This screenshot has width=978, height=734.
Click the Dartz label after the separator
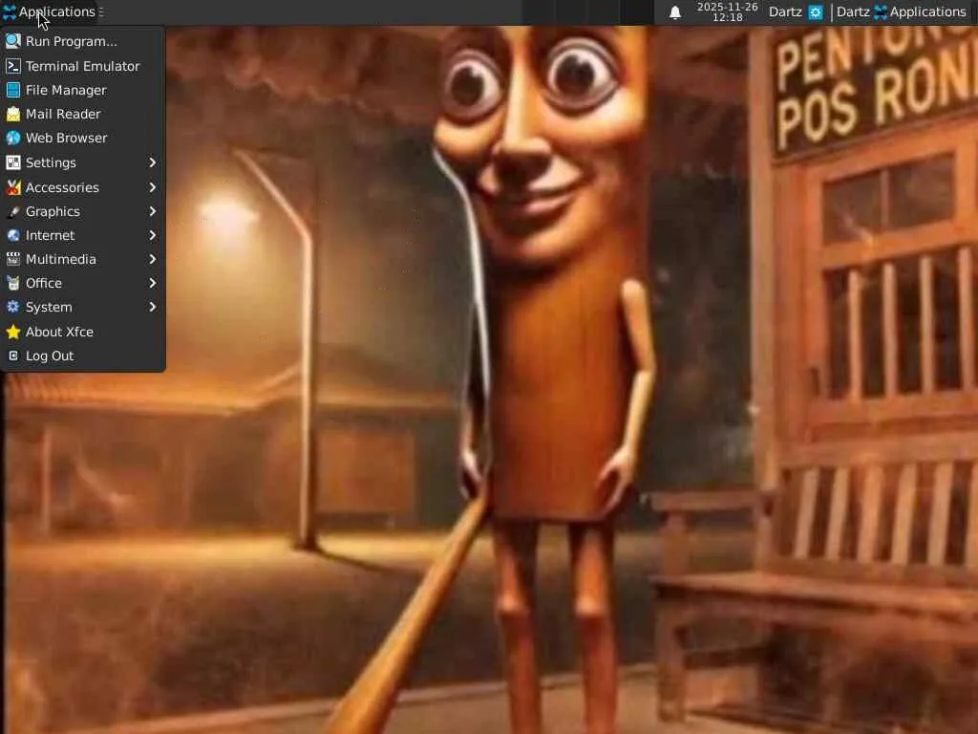[853, 11]
